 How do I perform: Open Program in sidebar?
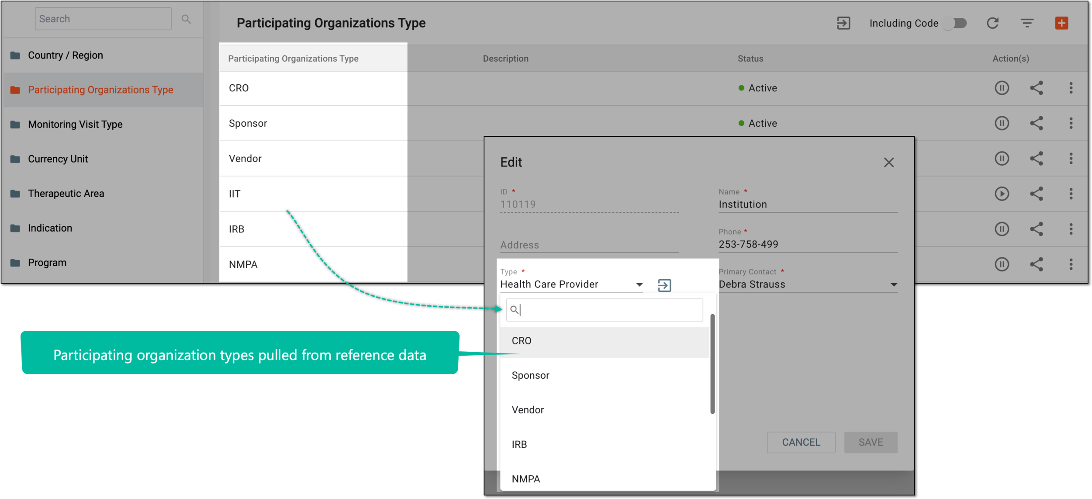point(103,263)
